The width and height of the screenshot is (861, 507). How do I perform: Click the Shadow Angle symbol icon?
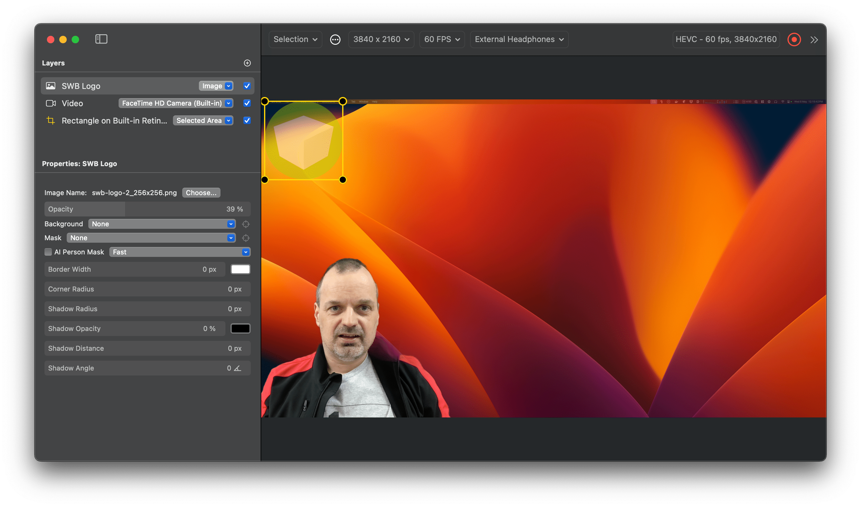(237, 368)
